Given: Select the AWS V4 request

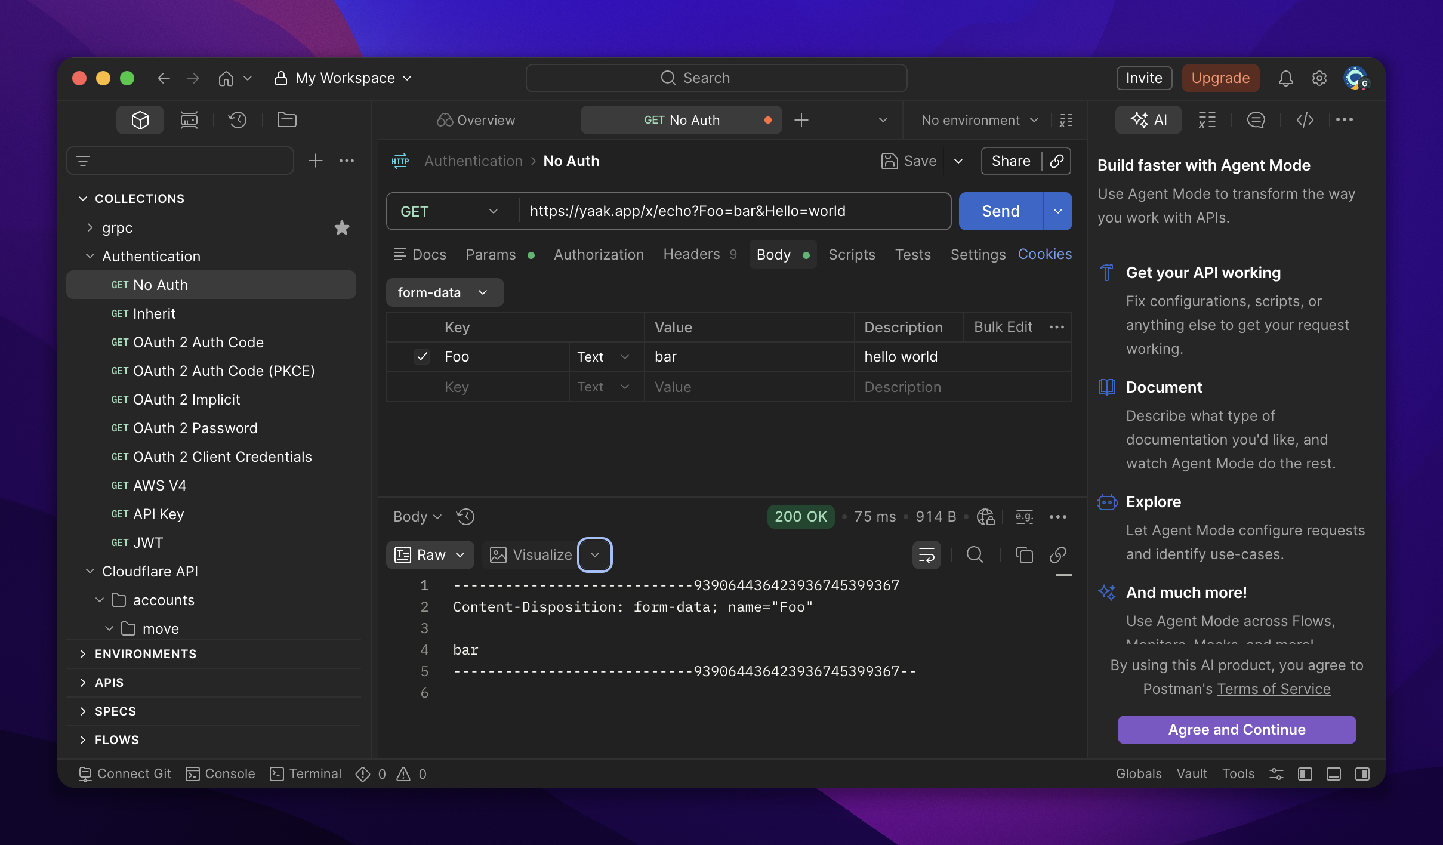Looking at the screenshot, I should (x=211, y=485).
